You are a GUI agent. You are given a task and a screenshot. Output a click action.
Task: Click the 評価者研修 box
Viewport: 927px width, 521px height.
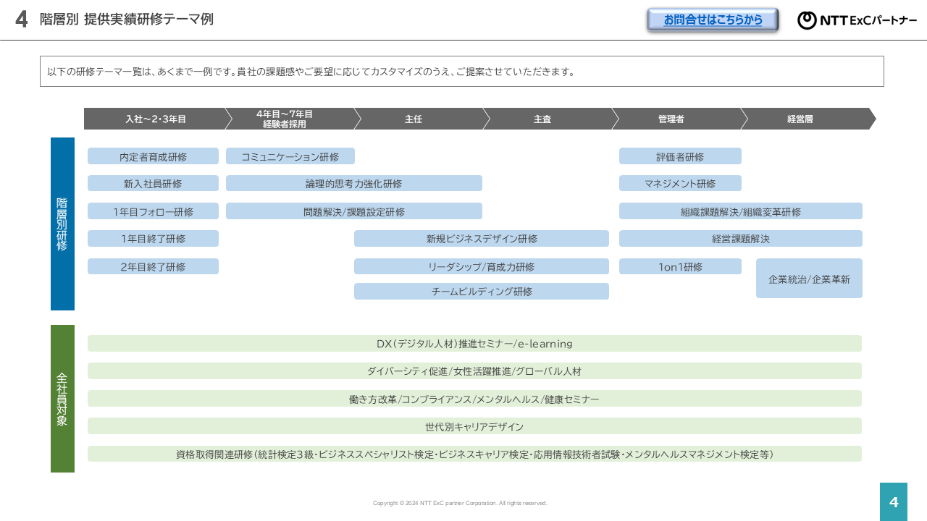coord(680,156)
